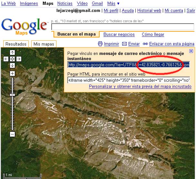Click Personalizar y obtener vista previa link
The height and width of the screenshot is (179, 196).
point(140,87)
